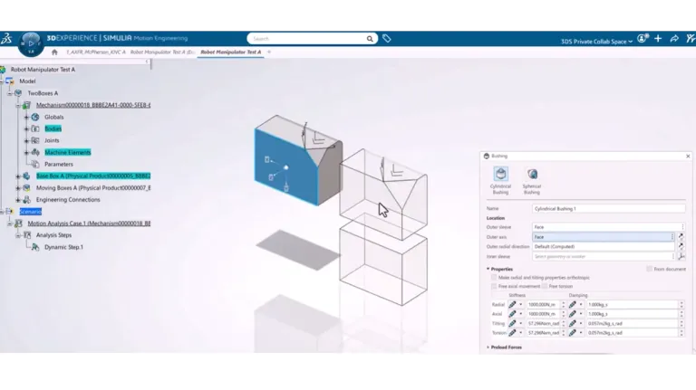Image resolution: width=696 pixels, height=390 pixels.
Task: Enable Free torsion checkbox
Action: point(544,286)
